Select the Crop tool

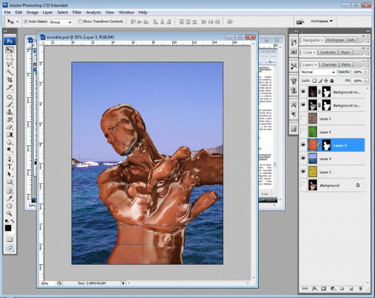(10, 80)
